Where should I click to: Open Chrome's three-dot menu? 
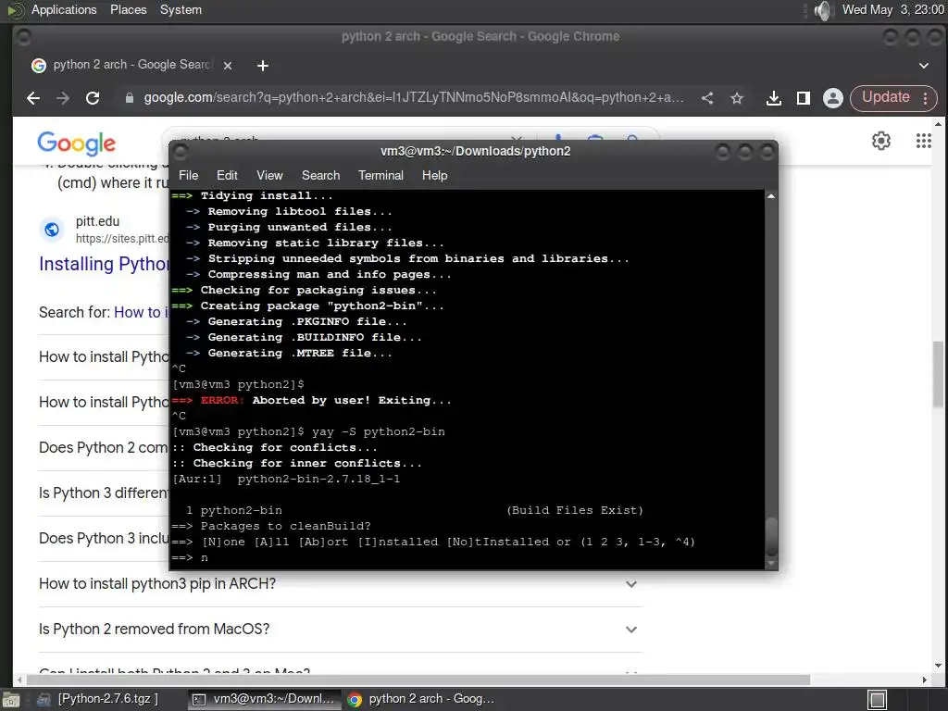pyautogui.click(x=925, y=98)
